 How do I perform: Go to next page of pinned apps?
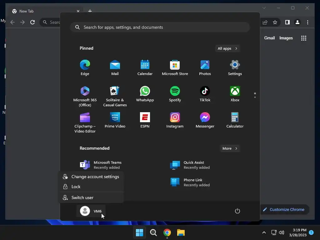pyautogui.click(x=255, y=97)
